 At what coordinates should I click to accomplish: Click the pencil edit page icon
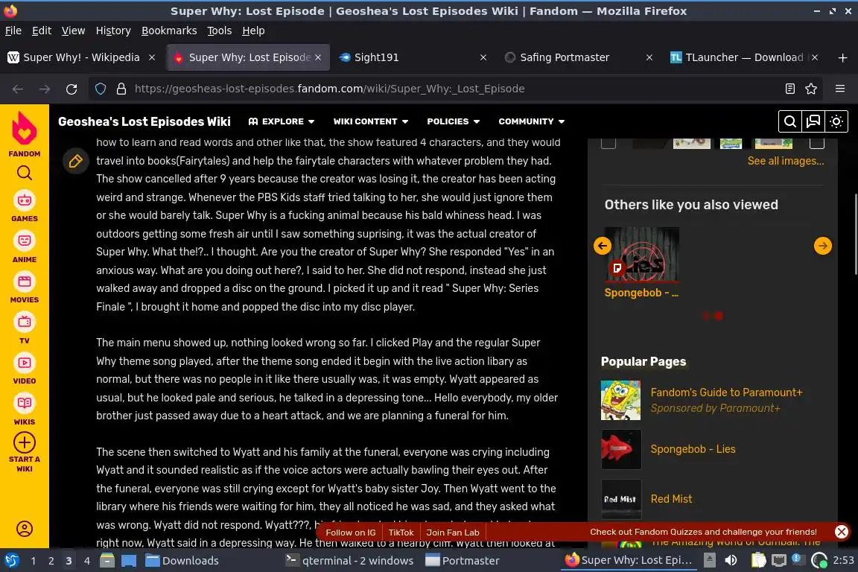coord(75,161)
